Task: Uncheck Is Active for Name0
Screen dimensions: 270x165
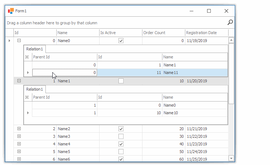Action: (x=121, y=41)
